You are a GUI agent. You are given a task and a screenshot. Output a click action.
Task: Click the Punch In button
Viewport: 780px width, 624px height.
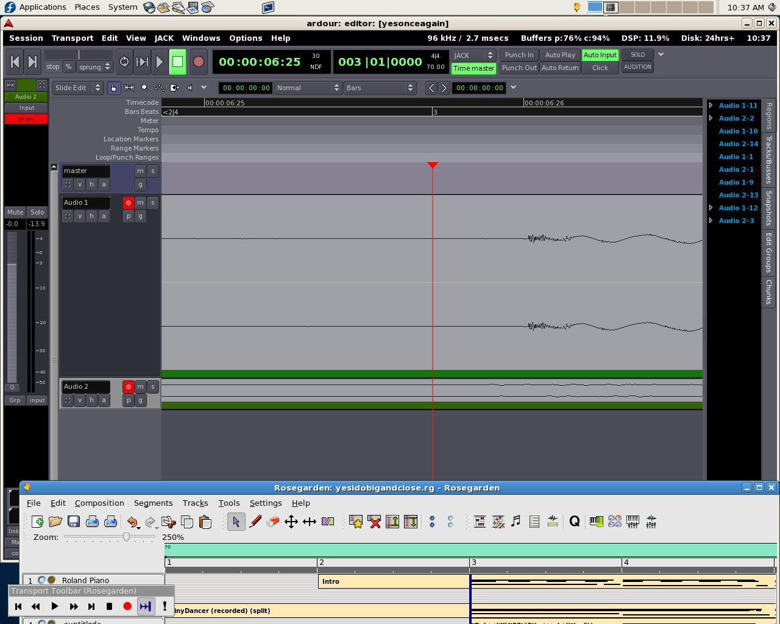(x=519, y=55)
